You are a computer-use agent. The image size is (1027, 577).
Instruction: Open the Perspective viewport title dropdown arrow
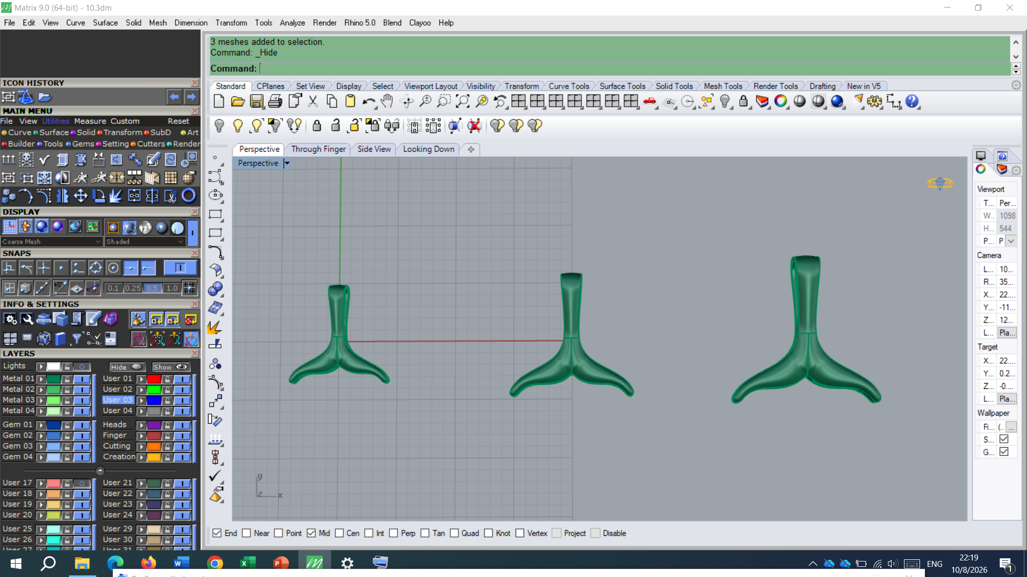click(x=287, y=163)
